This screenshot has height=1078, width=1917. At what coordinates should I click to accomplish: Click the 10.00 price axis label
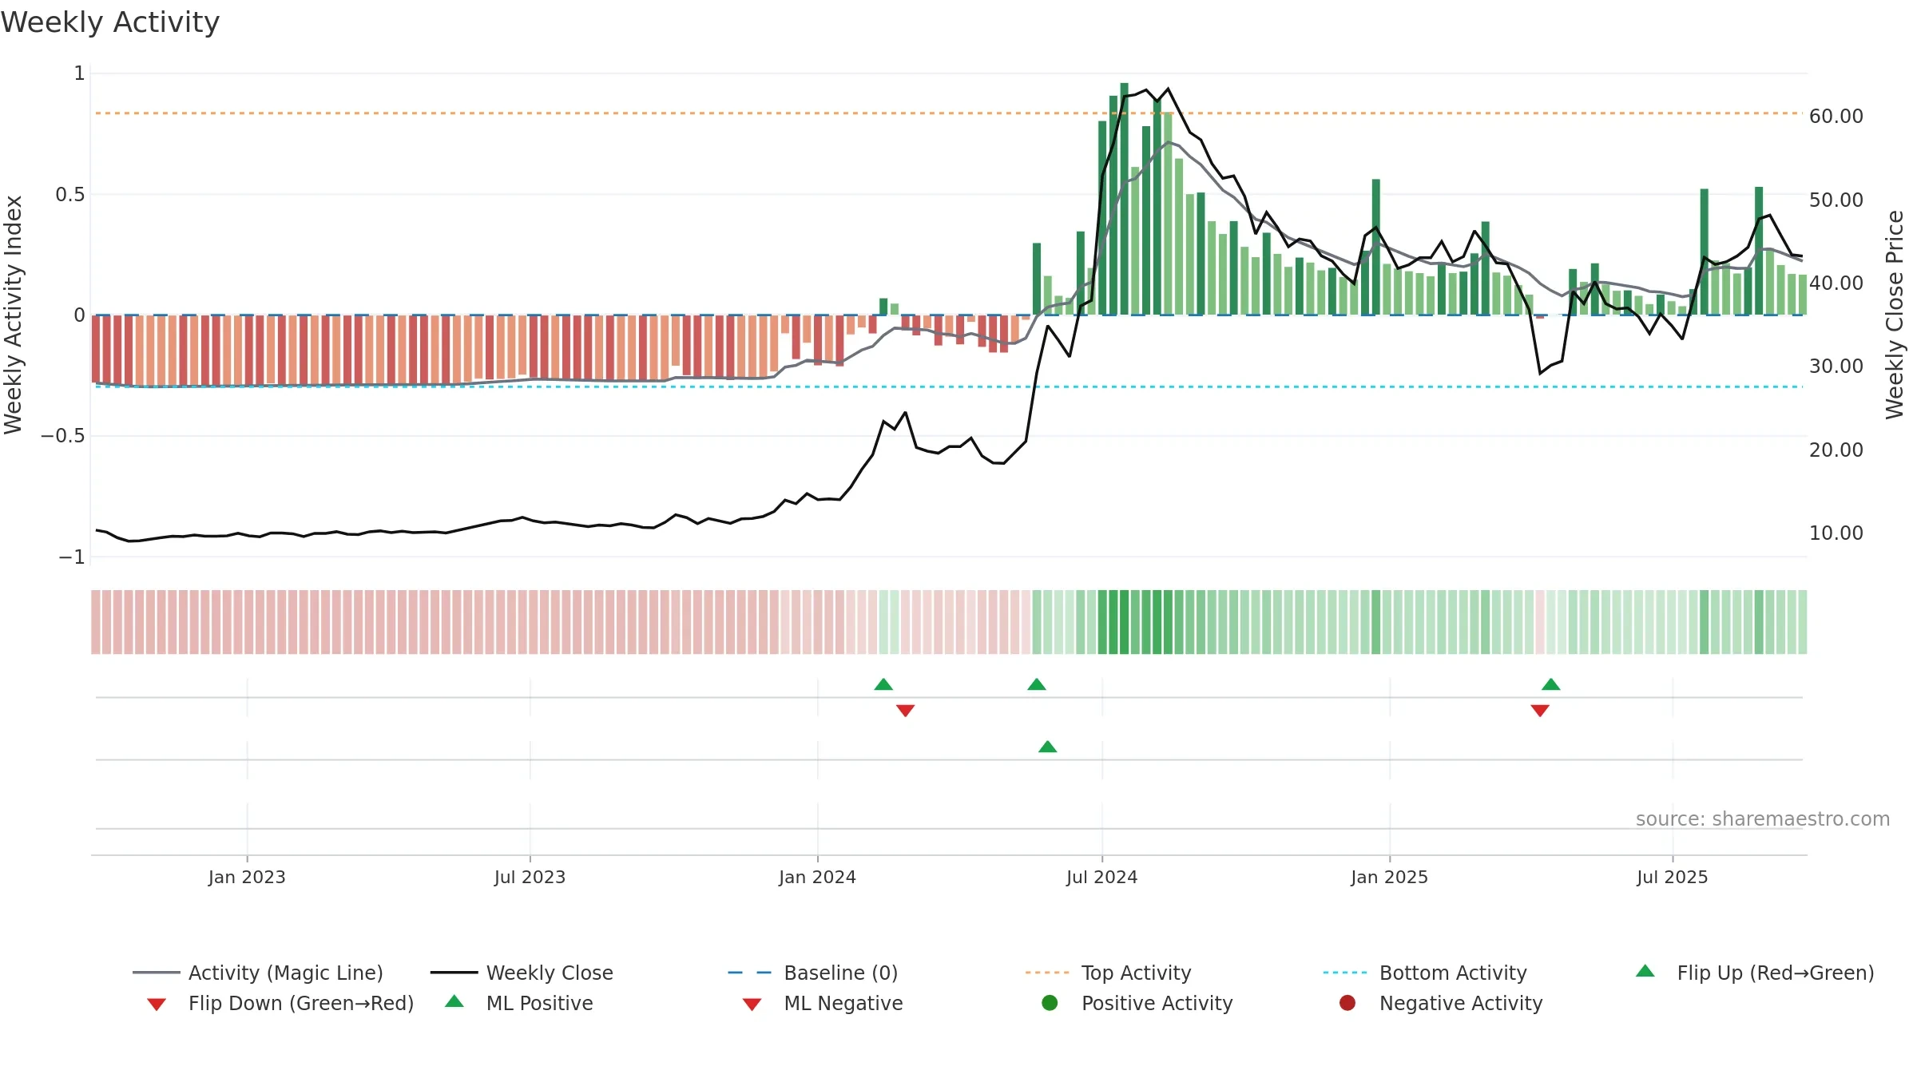point(1836,533)
